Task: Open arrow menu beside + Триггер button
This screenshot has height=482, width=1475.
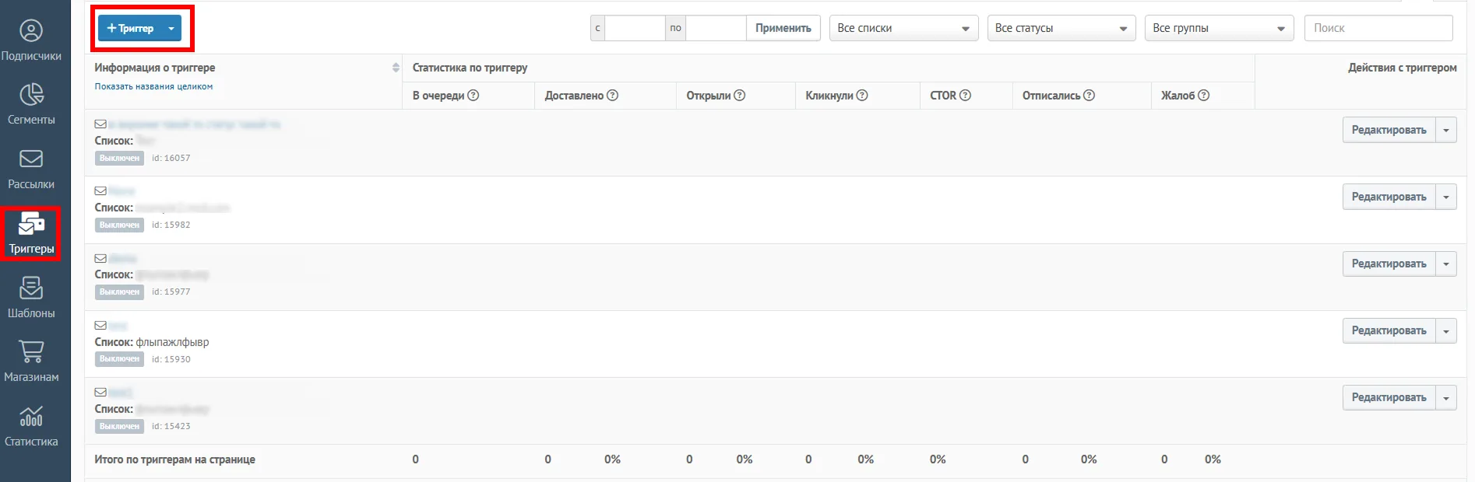Action: pyautogui.click(x=171, y=29)
